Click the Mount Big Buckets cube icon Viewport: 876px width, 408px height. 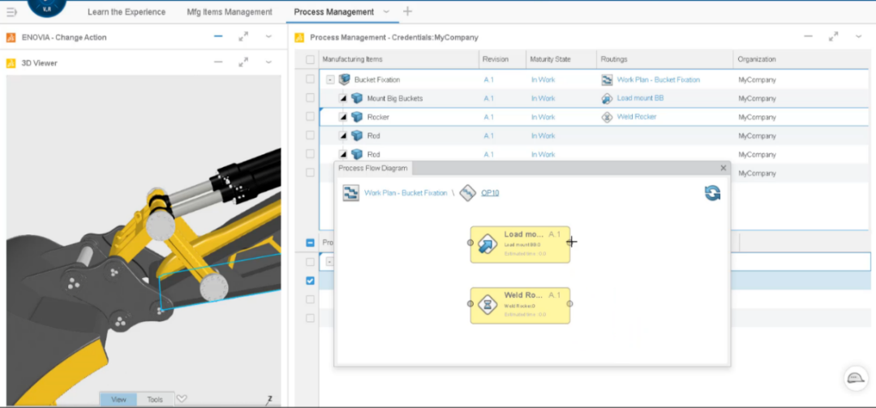pyautogui.click(x=356, y=98)
